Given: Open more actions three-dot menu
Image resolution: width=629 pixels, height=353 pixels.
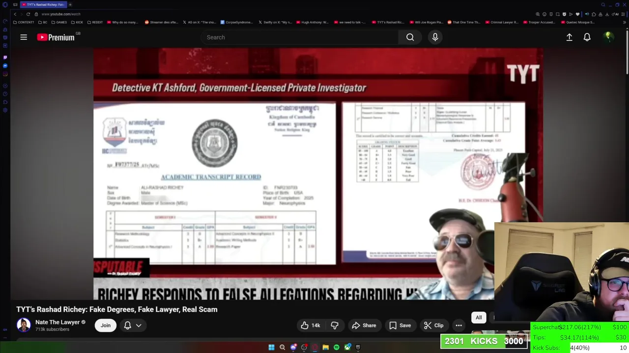Looking at the screenshot, I should [x=458, y=326].
